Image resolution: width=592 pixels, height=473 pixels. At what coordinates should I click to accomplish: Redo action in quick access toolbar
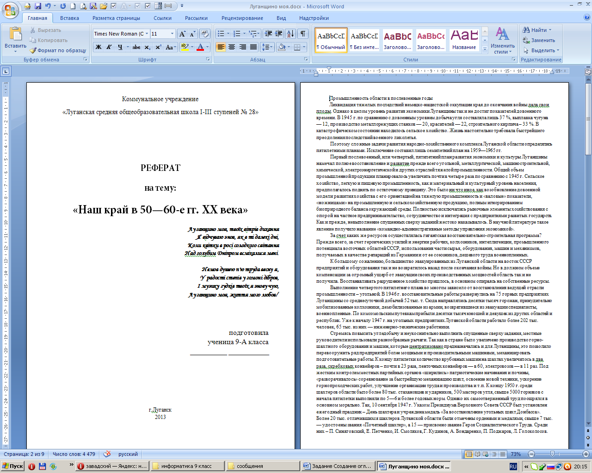pyautogui.click(x=63, y=6)
